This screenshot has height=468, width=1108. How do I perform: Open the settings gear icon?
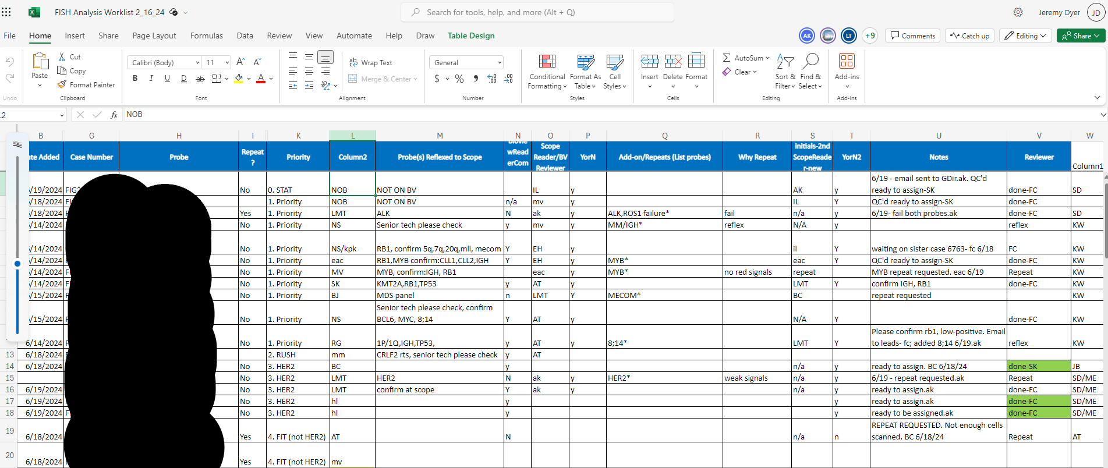pyautogui.click(x=1018, y=12)
